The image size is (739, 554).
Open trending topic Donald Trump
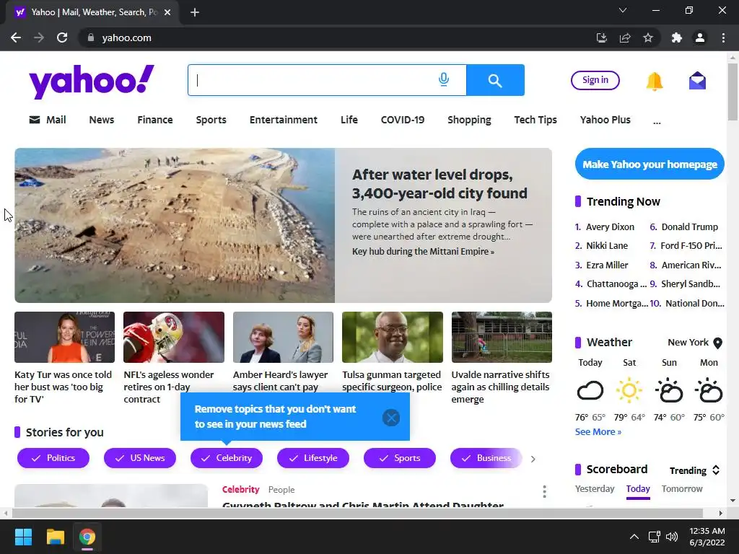tap(689, 227)
